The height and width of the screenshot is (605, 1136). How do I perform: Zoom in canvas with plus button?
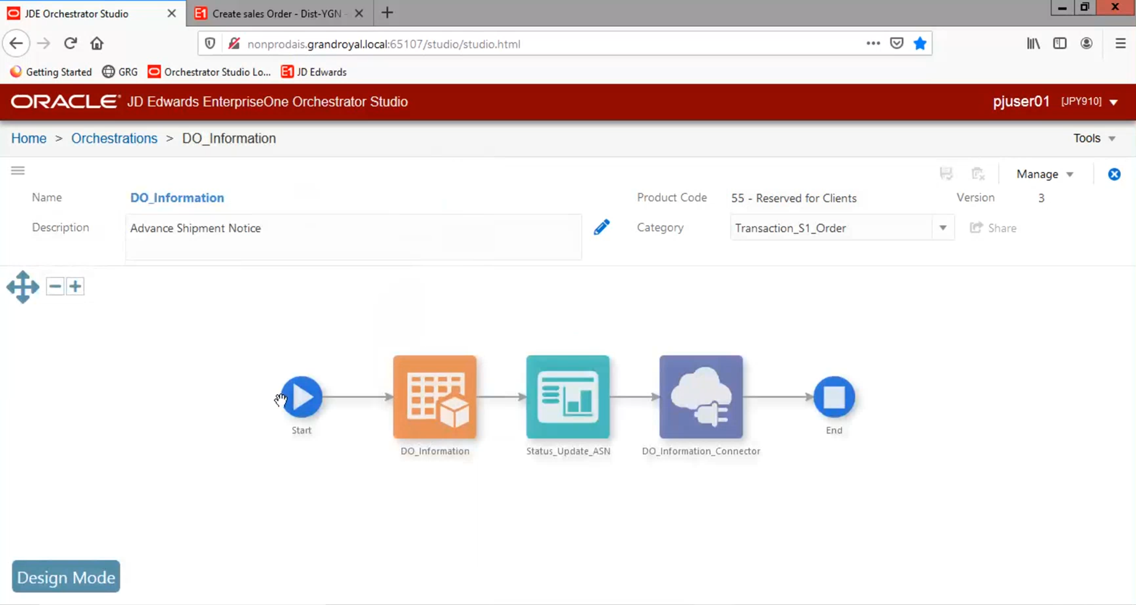click(75, 287)
